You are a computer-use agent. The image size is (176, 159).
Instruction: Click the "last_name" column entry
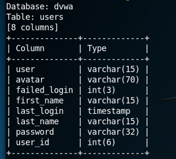(x=37, y=121)
